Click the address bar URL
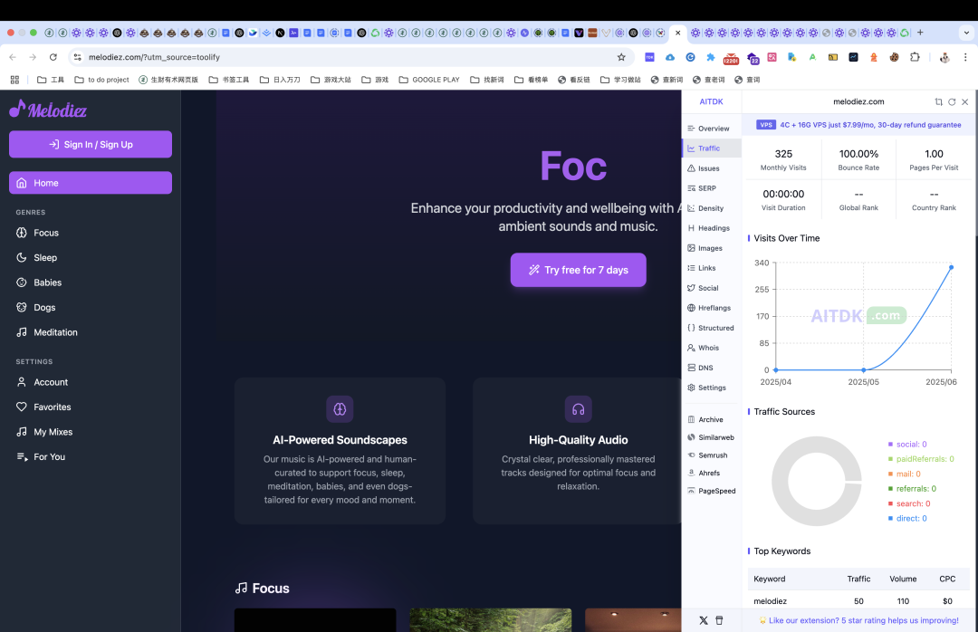 point(154,57)
